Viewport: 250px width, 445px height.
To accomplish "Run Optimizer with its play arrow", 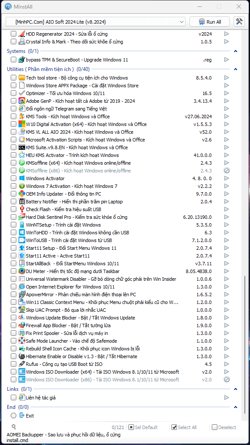I will coord(226,93).
